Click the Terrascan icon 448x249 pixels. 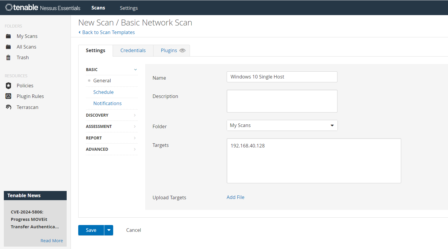[x=8, y=107]
